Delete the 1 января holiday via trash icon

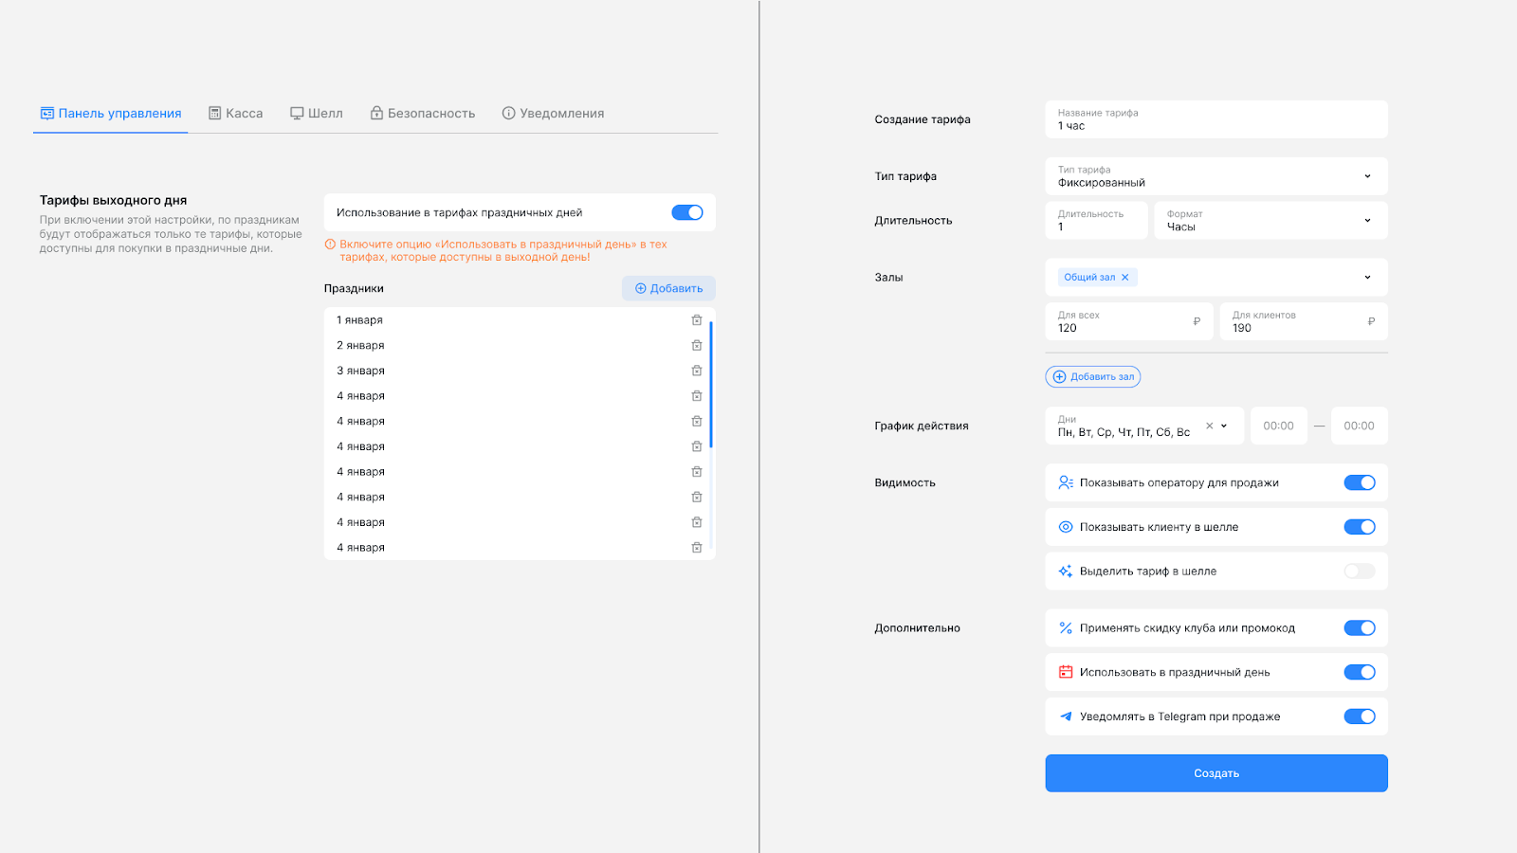coord(697,320)
